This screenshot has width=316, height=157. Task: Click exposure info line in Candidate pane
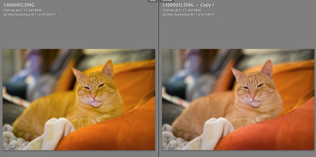pyautogui.click(x=182, y=10)
